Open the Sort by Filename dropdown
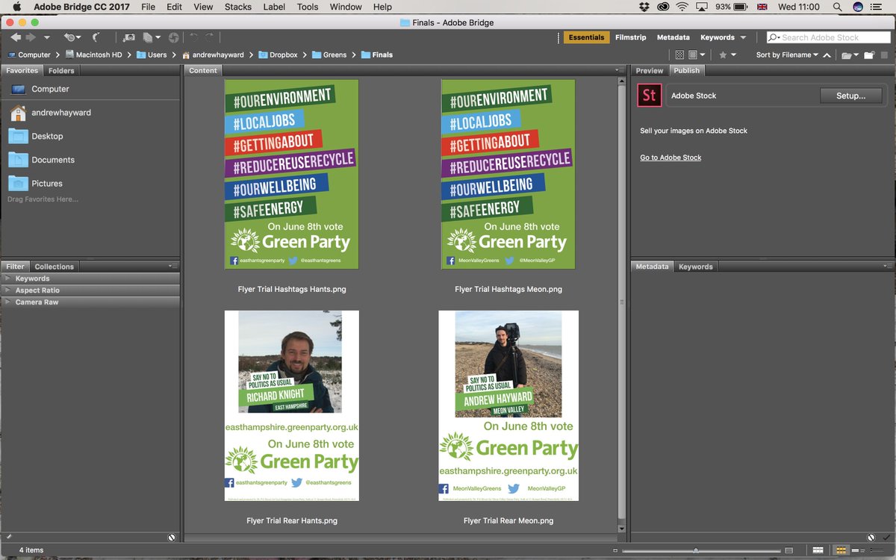 click(x=787, y=55)
